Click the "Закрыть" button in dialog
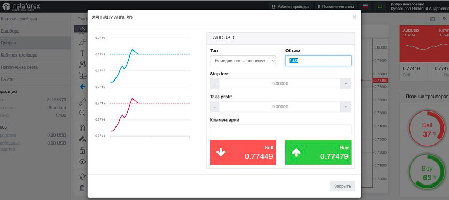Screen dimensions: 449x200 [x=342, y=186]
